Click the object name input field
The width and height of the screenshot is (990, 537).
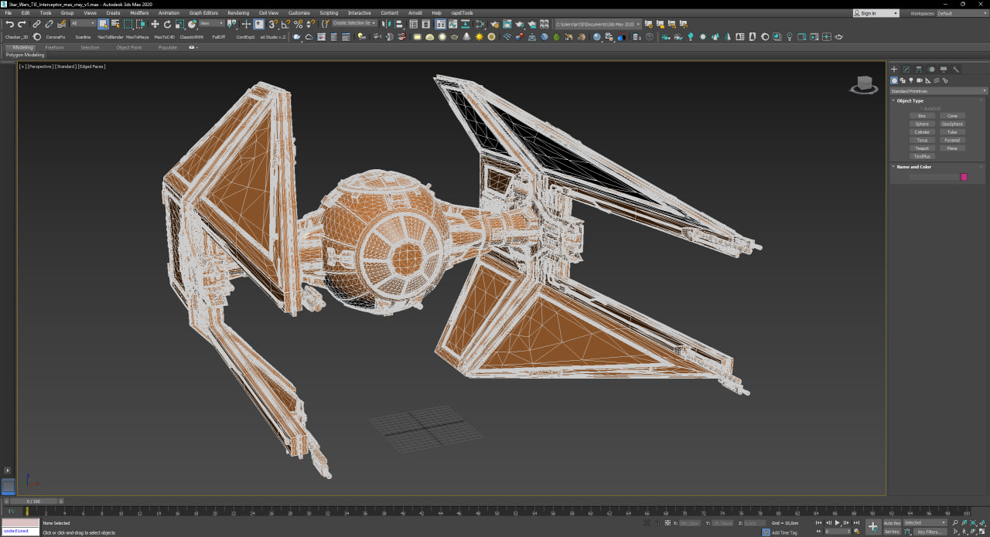click(934, 177)
